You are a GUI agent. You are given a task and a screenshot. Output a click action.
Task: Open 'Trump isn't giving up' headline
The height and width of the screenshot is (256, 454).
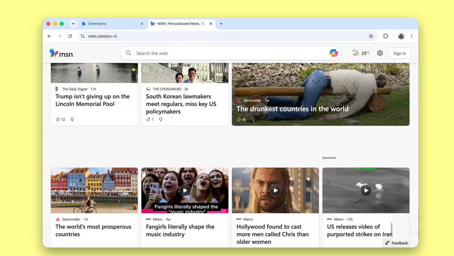tap(92, 100)
